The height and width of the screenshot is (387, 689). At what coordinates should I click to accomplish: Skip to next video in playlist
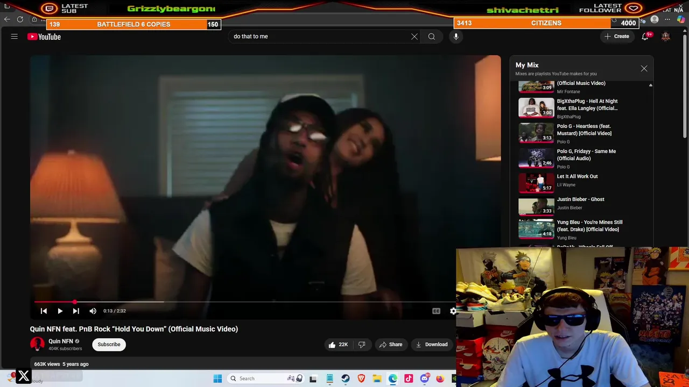point(76,311)
